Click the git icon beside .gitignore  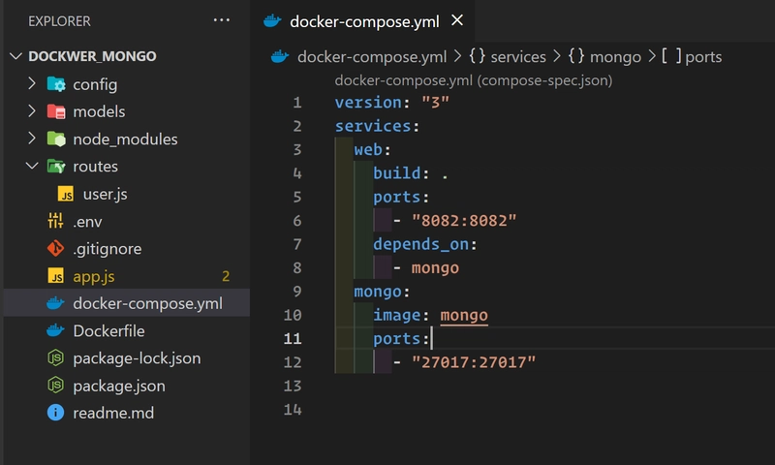click(x=55, y=248)
